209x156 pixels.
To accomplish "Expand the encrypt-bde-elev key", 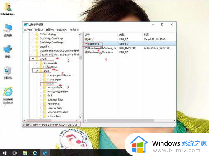I will pyautogui.click(x=41, y=91).
